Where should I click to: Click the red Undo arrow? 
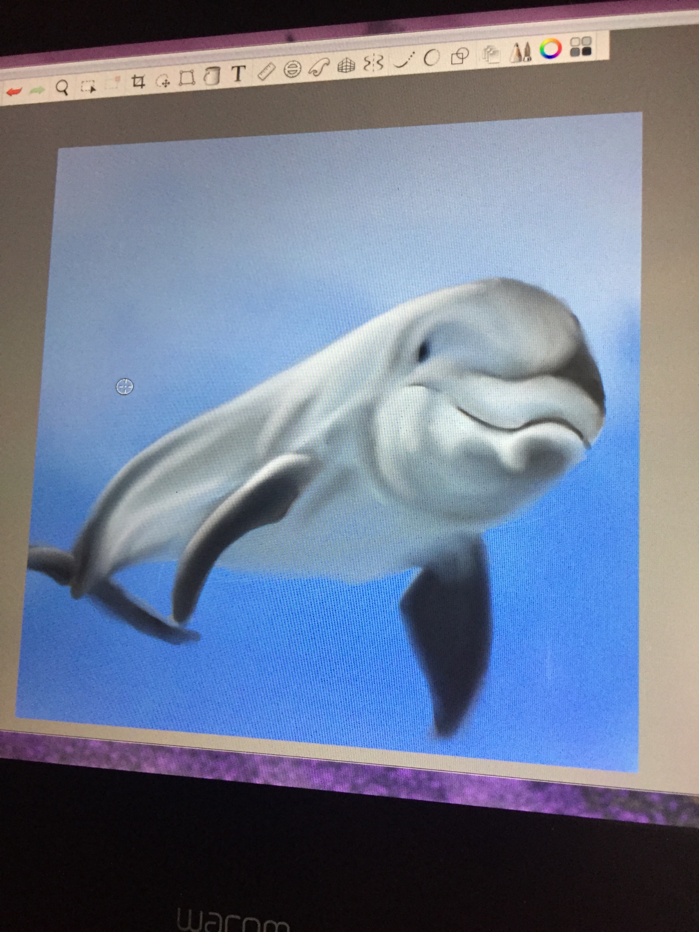[x=14, y=92]
